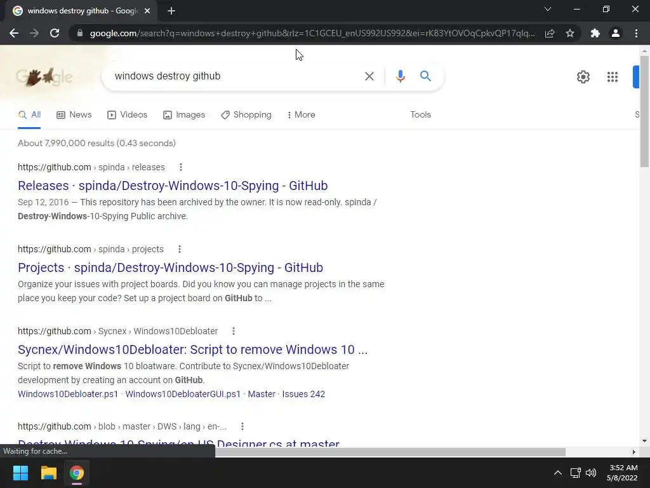Bookmark this tab with the star icon
The height and width of the screenshot is (488, 650).
point(570,33)
